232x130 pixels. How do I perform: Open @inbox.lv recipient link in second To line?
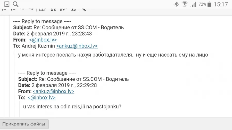coord(42,98)
